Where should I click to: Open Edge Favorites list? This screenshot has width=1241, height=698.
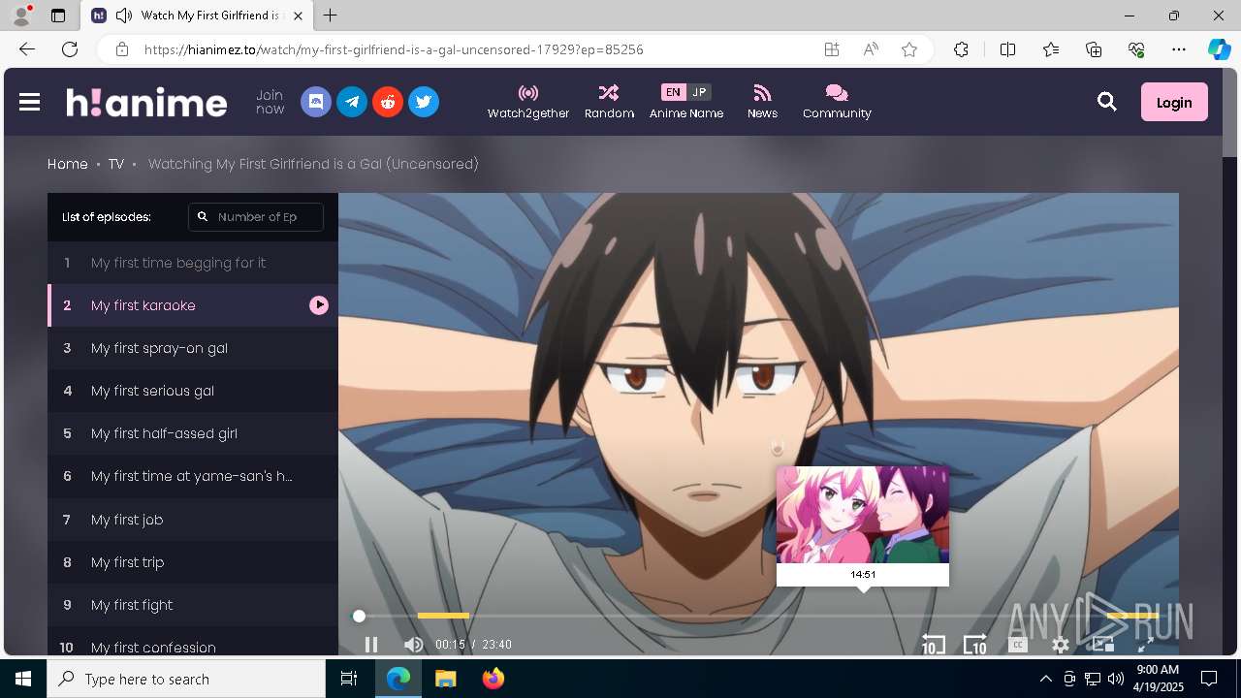(1051, 49)
